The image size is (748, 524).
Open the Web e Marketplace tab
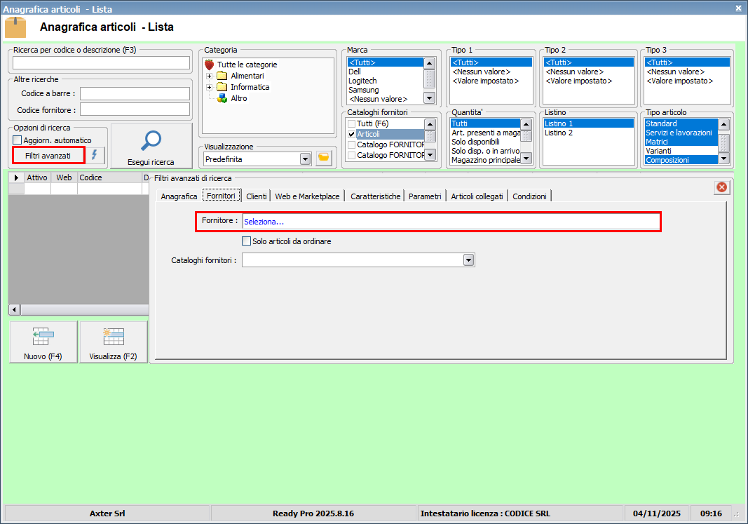[x=307, y=196]
